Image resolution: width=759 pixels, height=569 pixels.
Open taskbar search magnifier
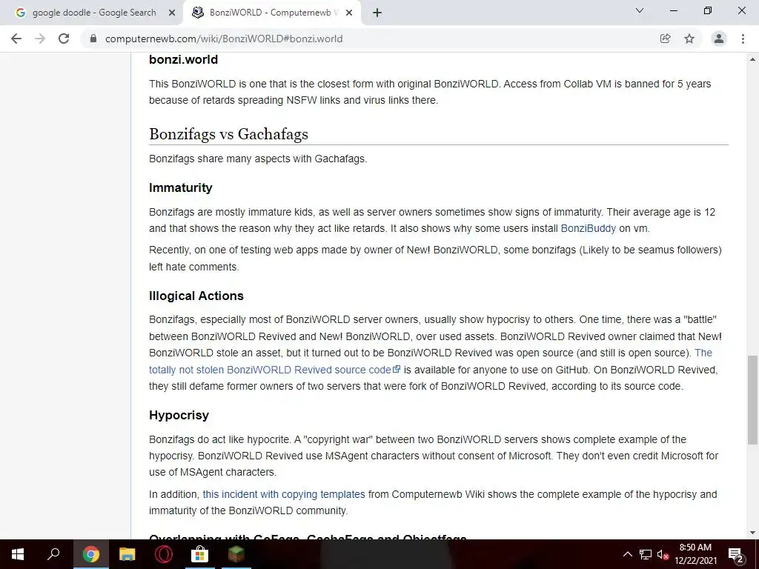[53, 553]
